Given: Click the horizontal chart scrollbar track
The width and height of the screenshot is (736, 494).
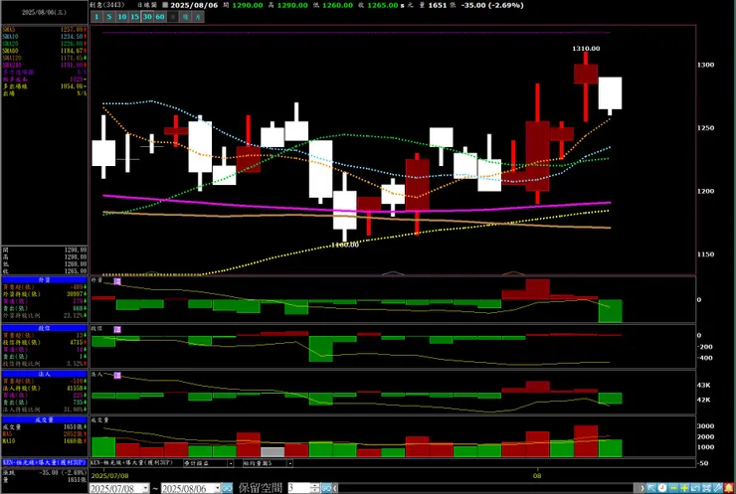Looking at the screenshot, I should tap(485, 488).
